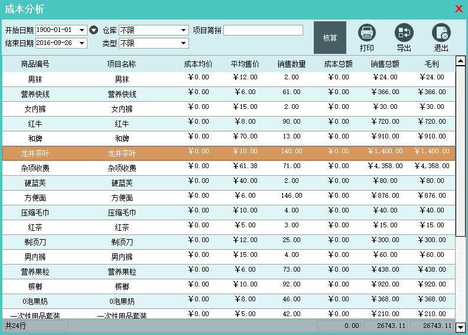
Task: Click the Print (打印) printer icon
Action: 366,33
